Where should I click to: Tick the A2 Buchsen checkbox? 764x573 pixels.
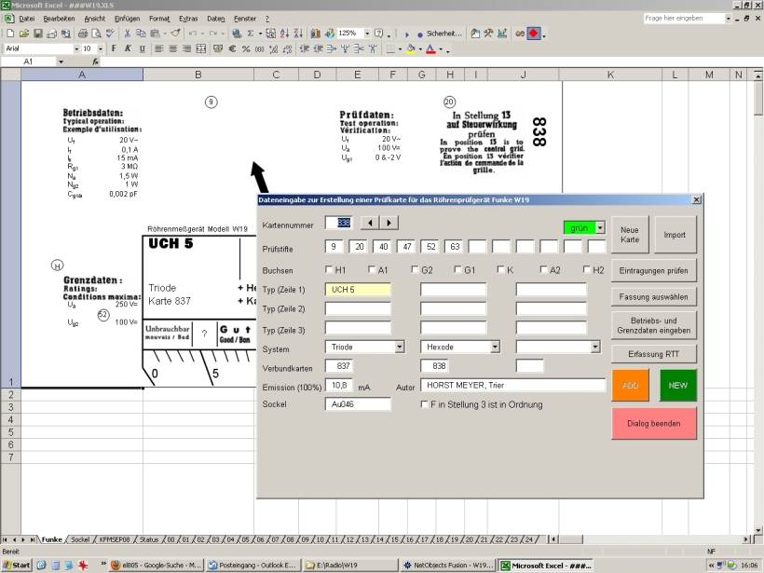pyautogui.click(x=543, y=269)
